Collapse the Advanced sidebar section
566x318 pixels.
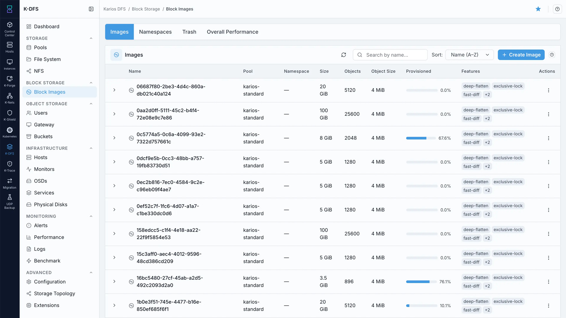(91, 272)
